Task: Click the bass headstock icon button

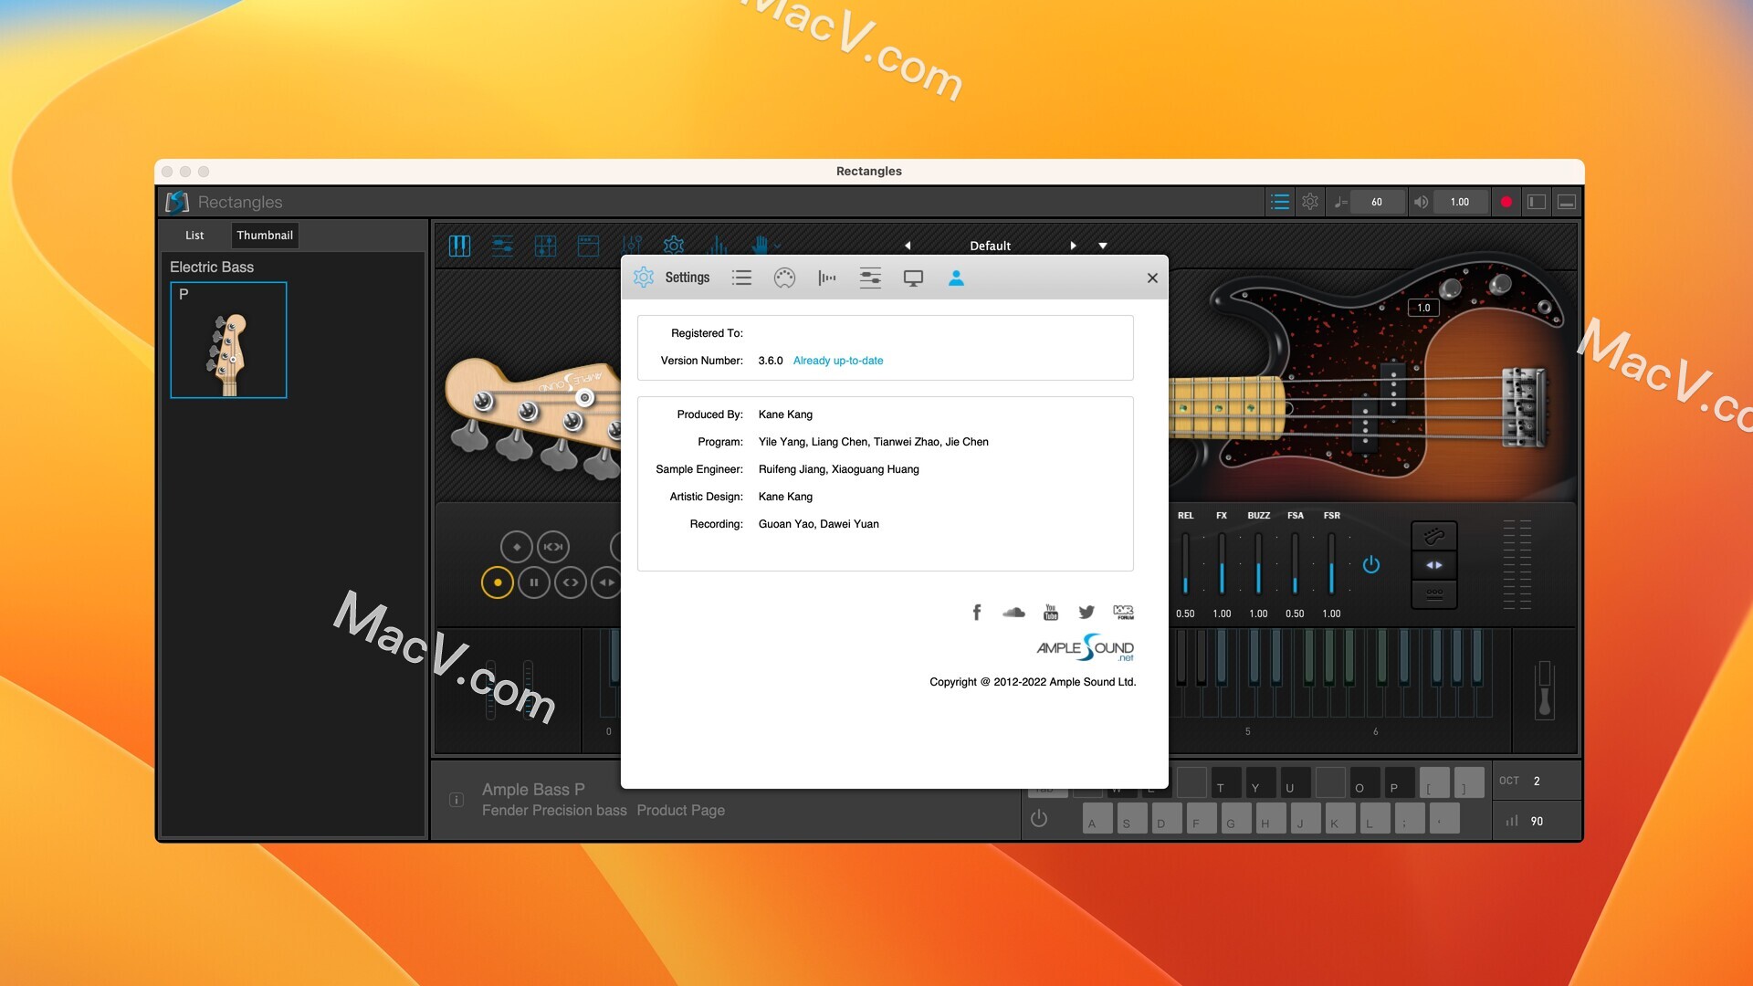Action: pos(1434,536)
